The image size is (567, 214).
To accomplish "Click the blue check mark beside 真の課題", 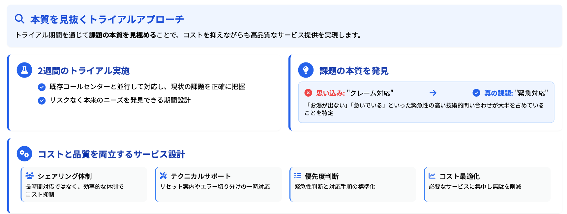I will (476, 93).
